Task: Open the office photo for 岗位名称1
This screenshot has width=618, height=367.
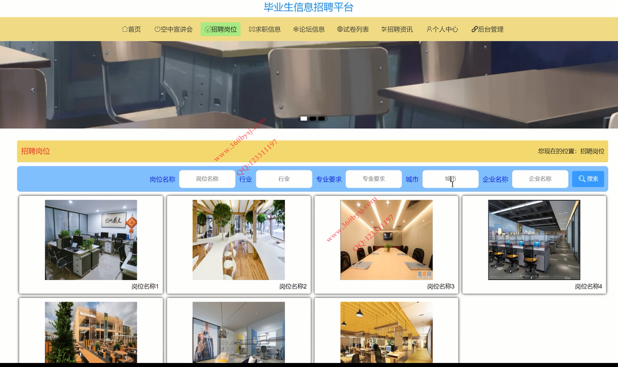Action: pyautogui.click(x=91, y=240)
